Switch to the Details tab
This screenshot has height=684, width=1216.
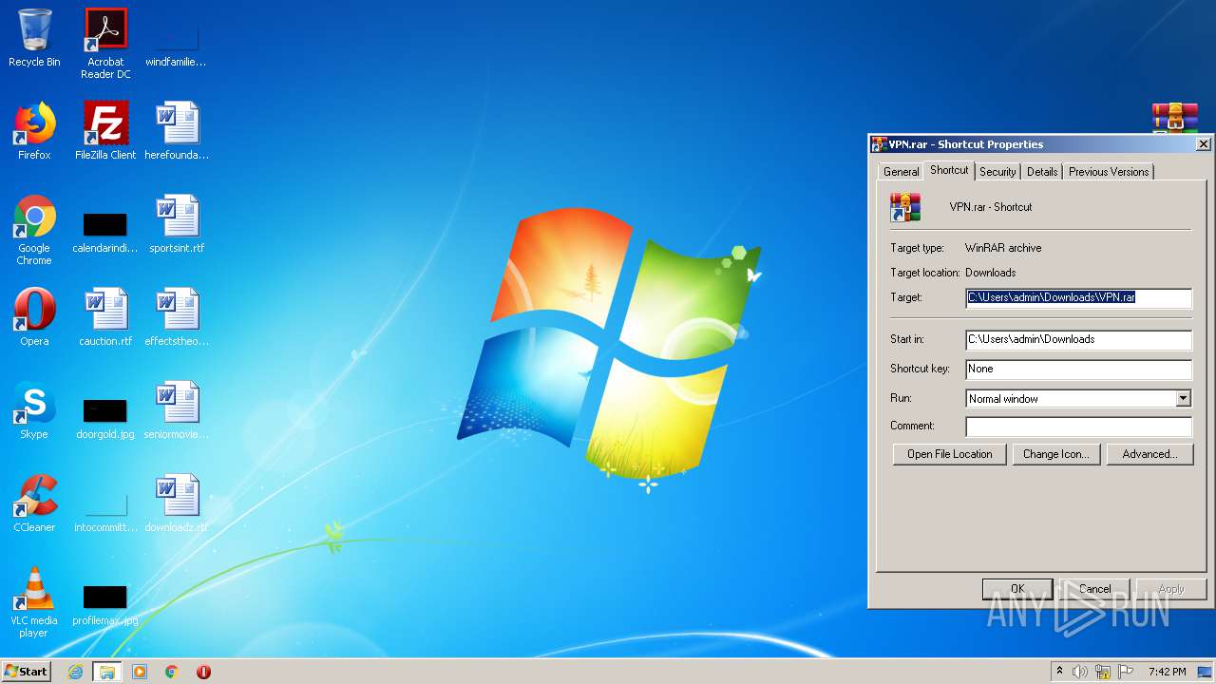click(1042, 172)
